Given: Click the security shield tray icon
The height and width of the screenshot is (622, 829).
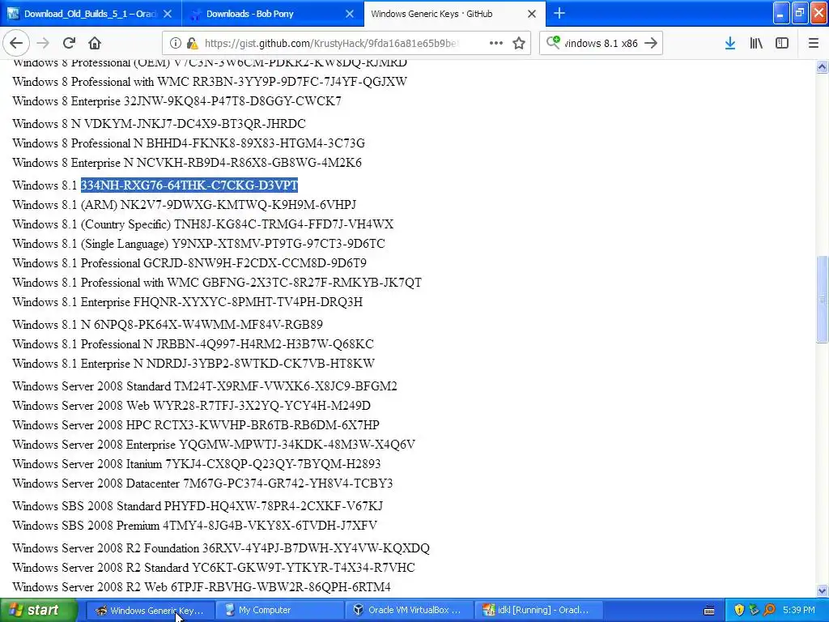Looking at the screenshot, I should pyautogui.click(x=739, y=610).
